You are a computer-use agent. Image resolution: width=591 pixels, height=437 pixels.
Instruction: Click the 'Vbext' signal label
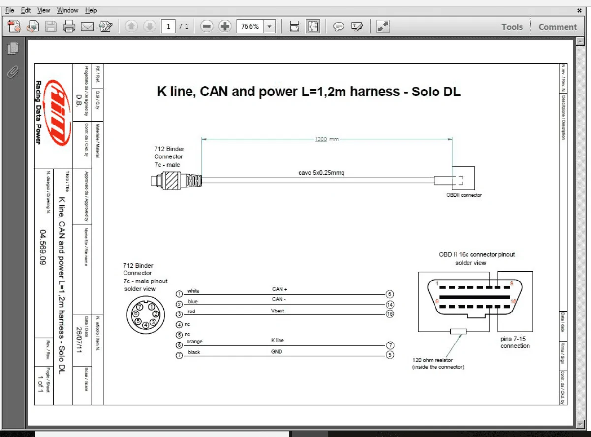coord(278,311)
